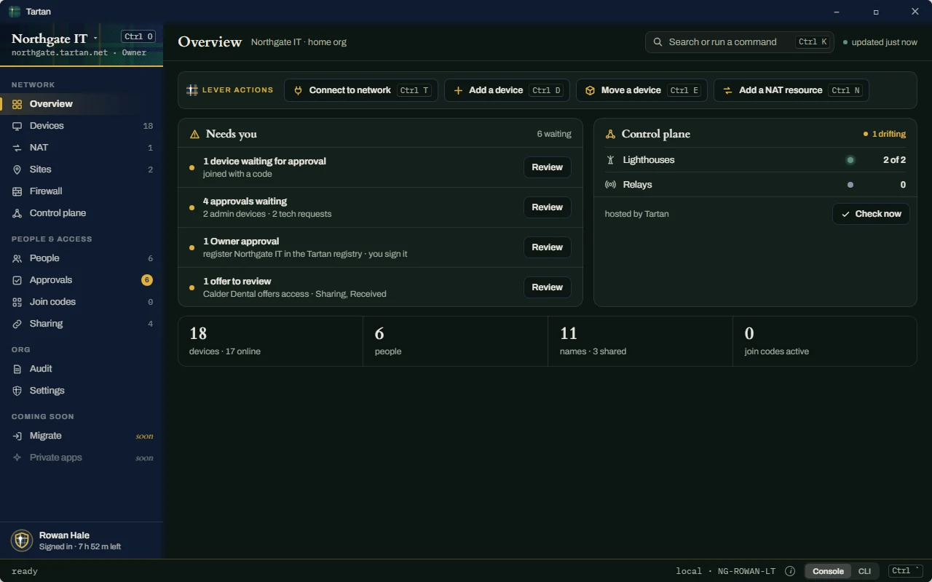Go to the Firewall page
Viewport: 932px width, 582px height.
(x=82, y=191)
